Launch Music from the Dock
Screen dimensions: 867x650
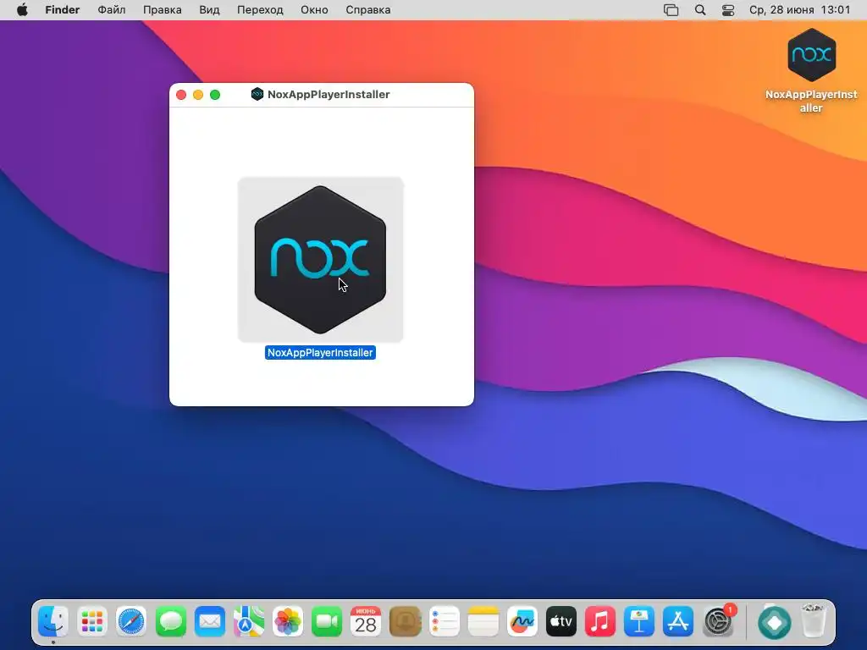click(x=600, y=621)
